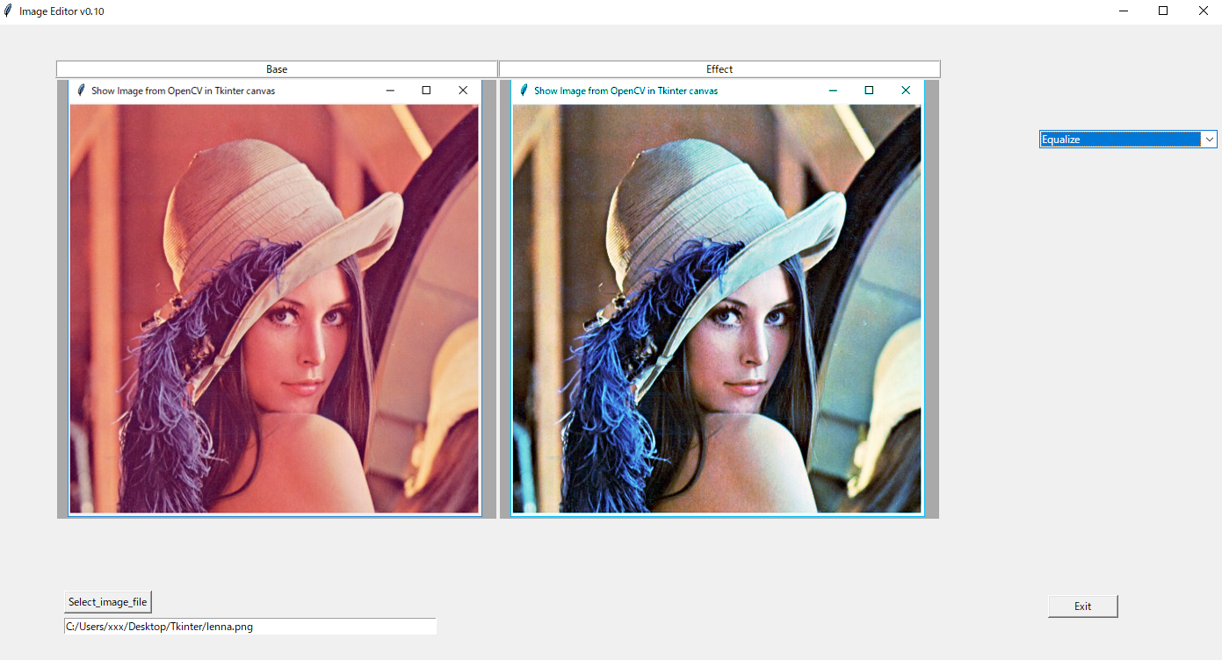1222x660 pixels.
Task: Click the Base panel header label
Action: click(x=277, y=69)
